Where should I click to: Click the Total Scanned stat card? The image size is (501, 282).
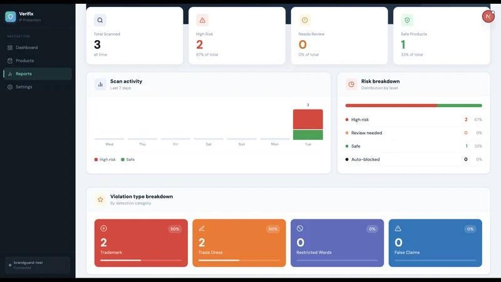pos(135,36)
